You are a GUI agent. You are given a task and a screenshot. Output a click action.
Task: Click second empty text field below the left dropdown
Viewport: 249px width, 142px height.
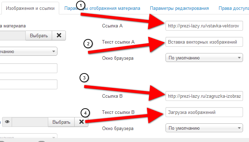pos(28,84)
